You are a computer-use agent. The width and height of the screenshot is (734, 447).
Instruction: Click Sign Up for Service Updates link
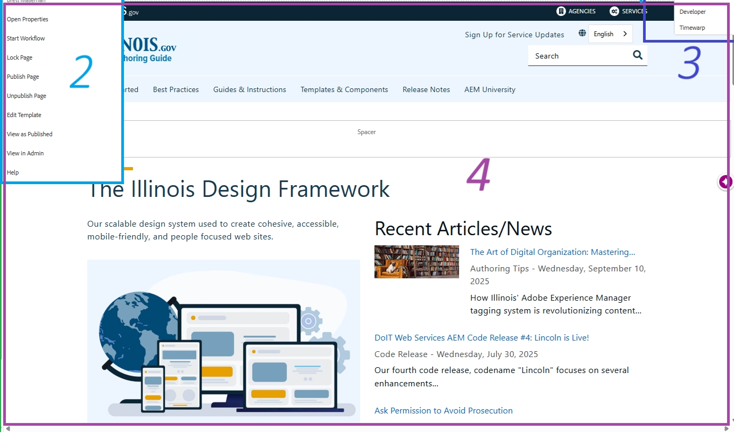click(514, 35)
